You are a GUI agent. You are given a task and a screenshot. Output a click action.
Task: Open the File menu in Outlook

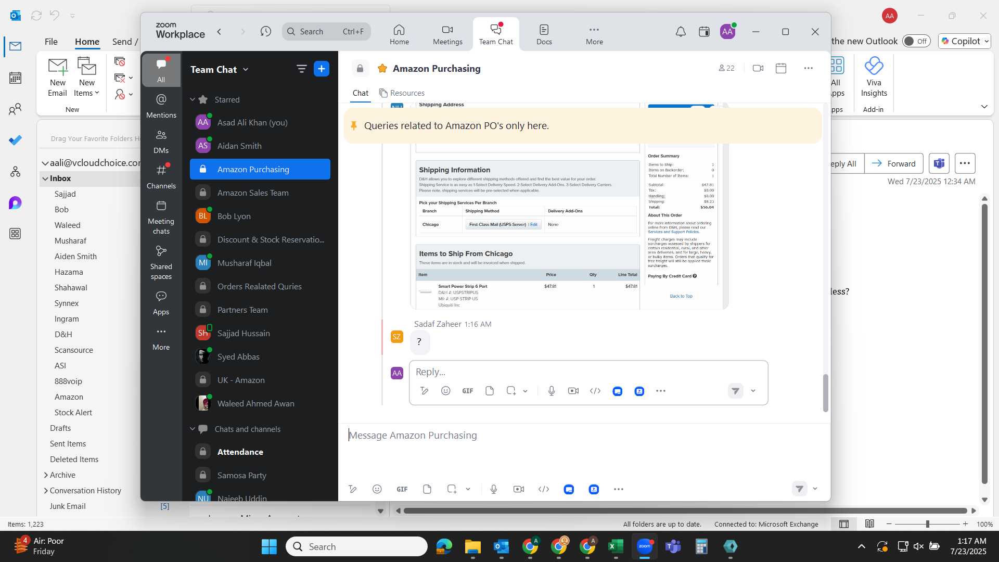[51, 42]
